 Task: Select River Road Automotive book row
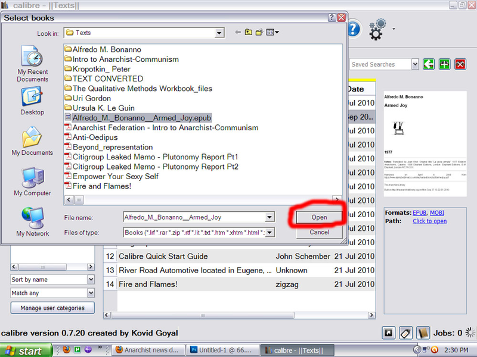[x=239, y=270]
